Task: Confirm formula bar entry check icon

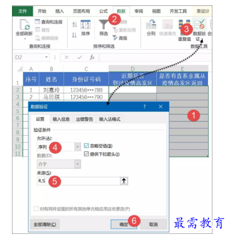Action: click(x=79, y=57)
